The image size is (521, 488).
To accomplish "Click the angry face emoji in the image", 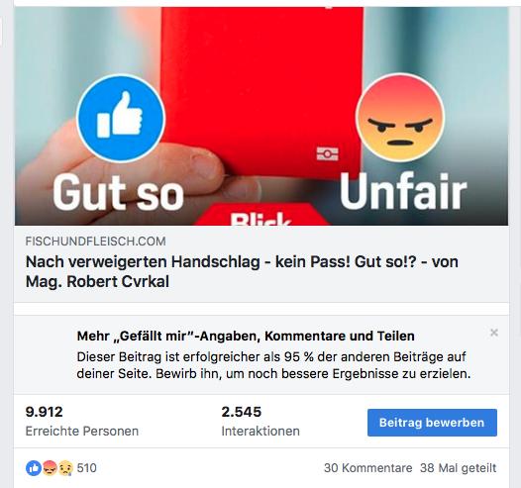I will [x=400, y=118].
